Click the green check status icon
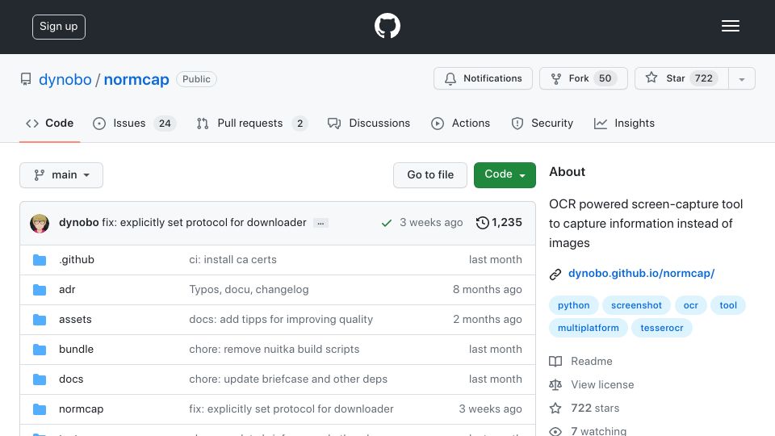 387,224
